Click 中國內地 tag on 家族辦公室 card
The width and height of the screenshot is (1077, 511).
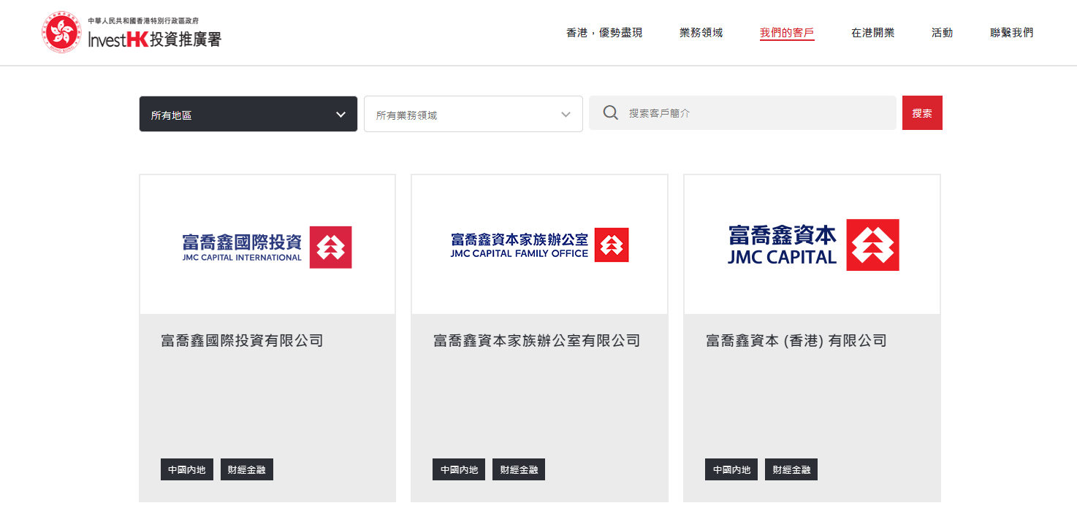[459, 469]
